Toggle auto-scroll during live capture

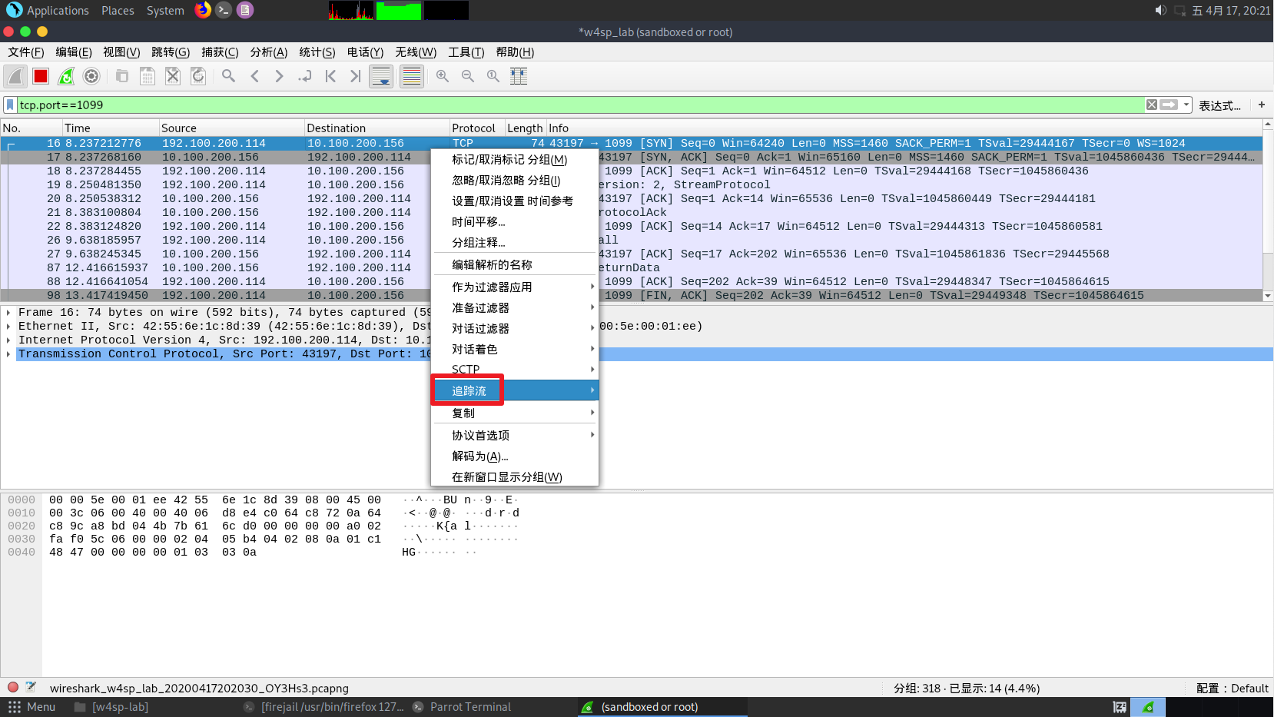tap(381, 76)
